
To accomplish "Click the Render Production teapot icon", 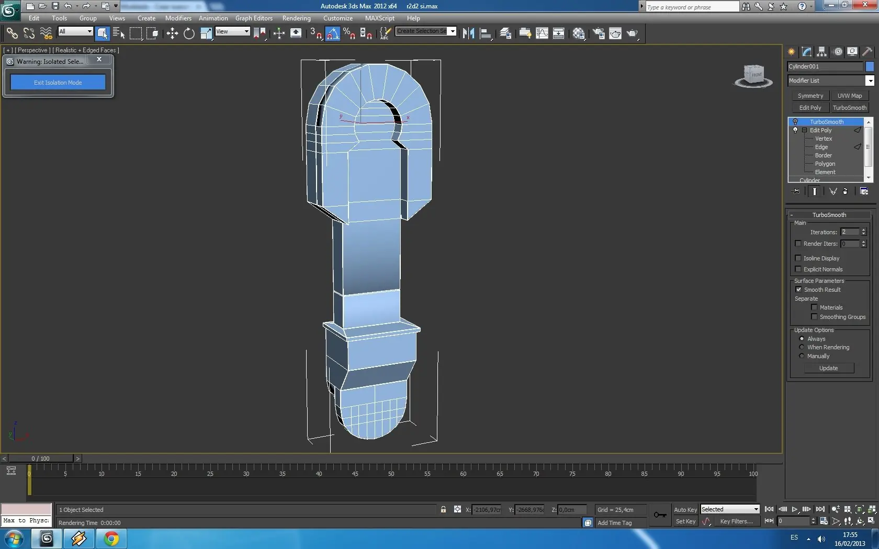I will 632,33.
